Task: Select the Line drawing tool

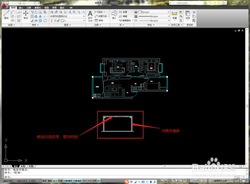Action: click(x=6, y=14)
